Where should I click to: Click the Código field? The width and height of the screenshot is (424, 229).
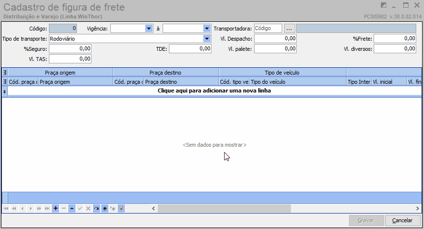63,29
